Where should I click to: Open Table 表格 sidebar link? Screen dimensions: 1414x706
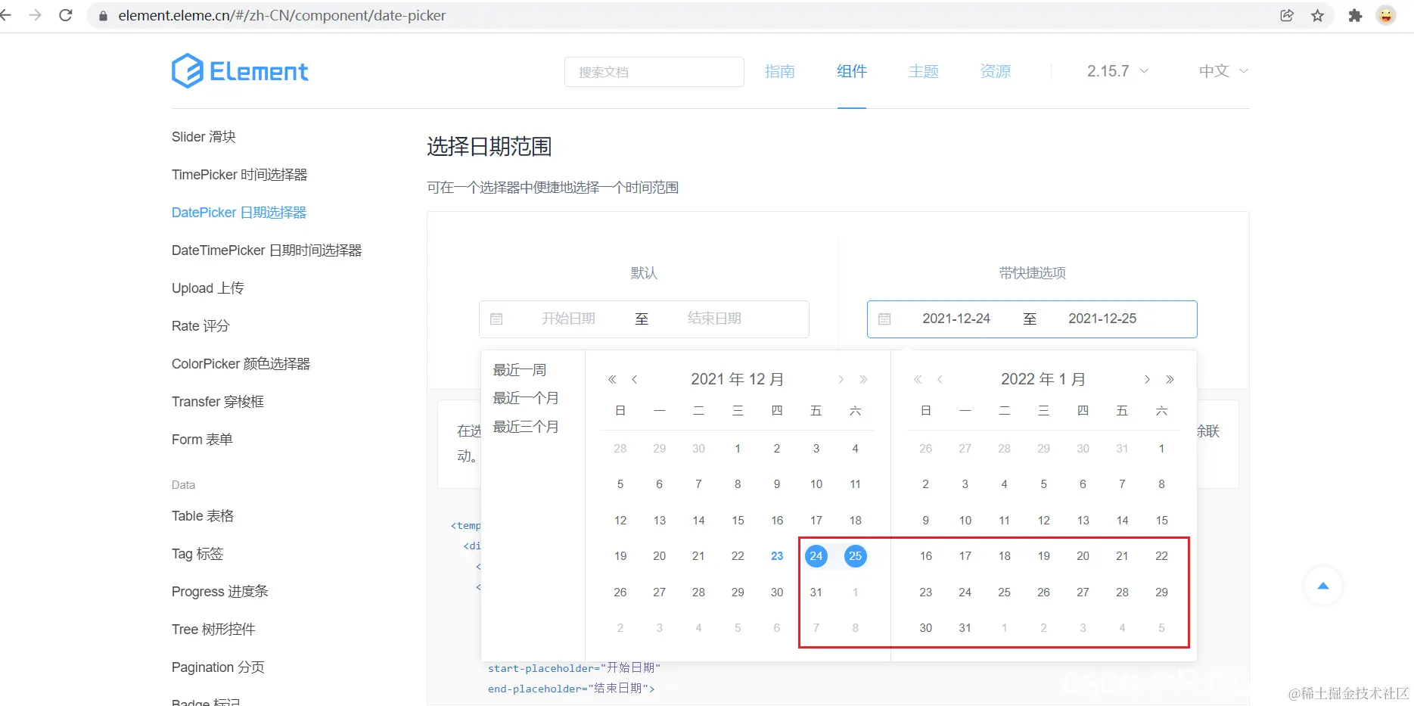click(203, 516)
